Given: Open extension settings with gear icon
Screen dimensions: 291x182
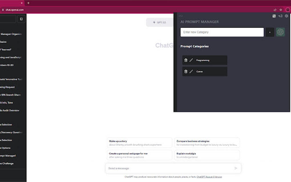Looking at the screenshot, I should (x=286, y=16).
